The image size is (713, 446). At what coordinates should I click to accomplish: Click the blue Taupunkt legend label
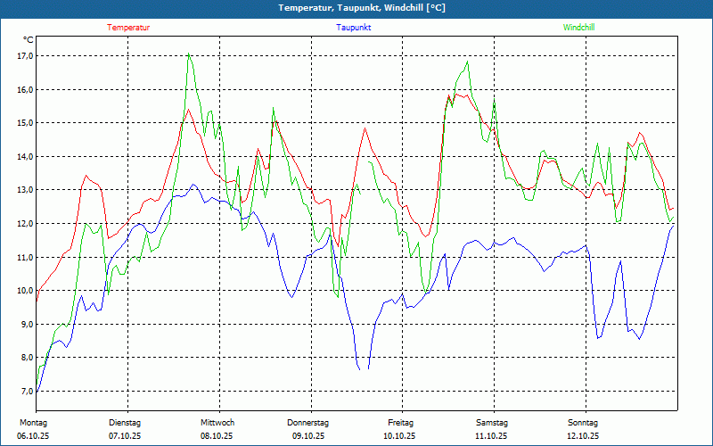tap(354, 28)
